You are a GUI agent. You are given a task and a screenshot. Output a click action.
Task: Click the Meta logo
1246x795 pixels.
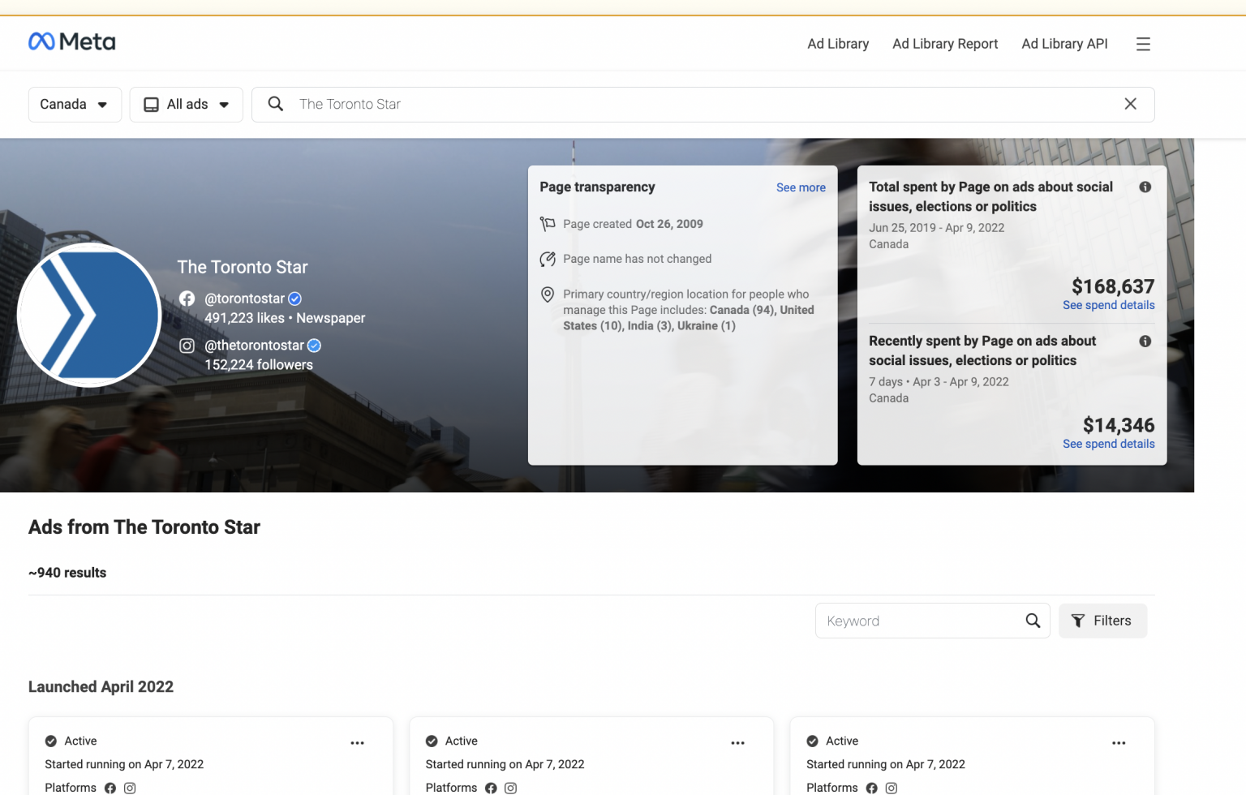(x=72, y=41)
